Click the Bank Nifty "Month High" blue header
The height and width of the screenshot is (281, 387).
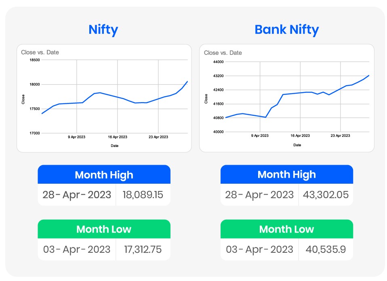286,175
